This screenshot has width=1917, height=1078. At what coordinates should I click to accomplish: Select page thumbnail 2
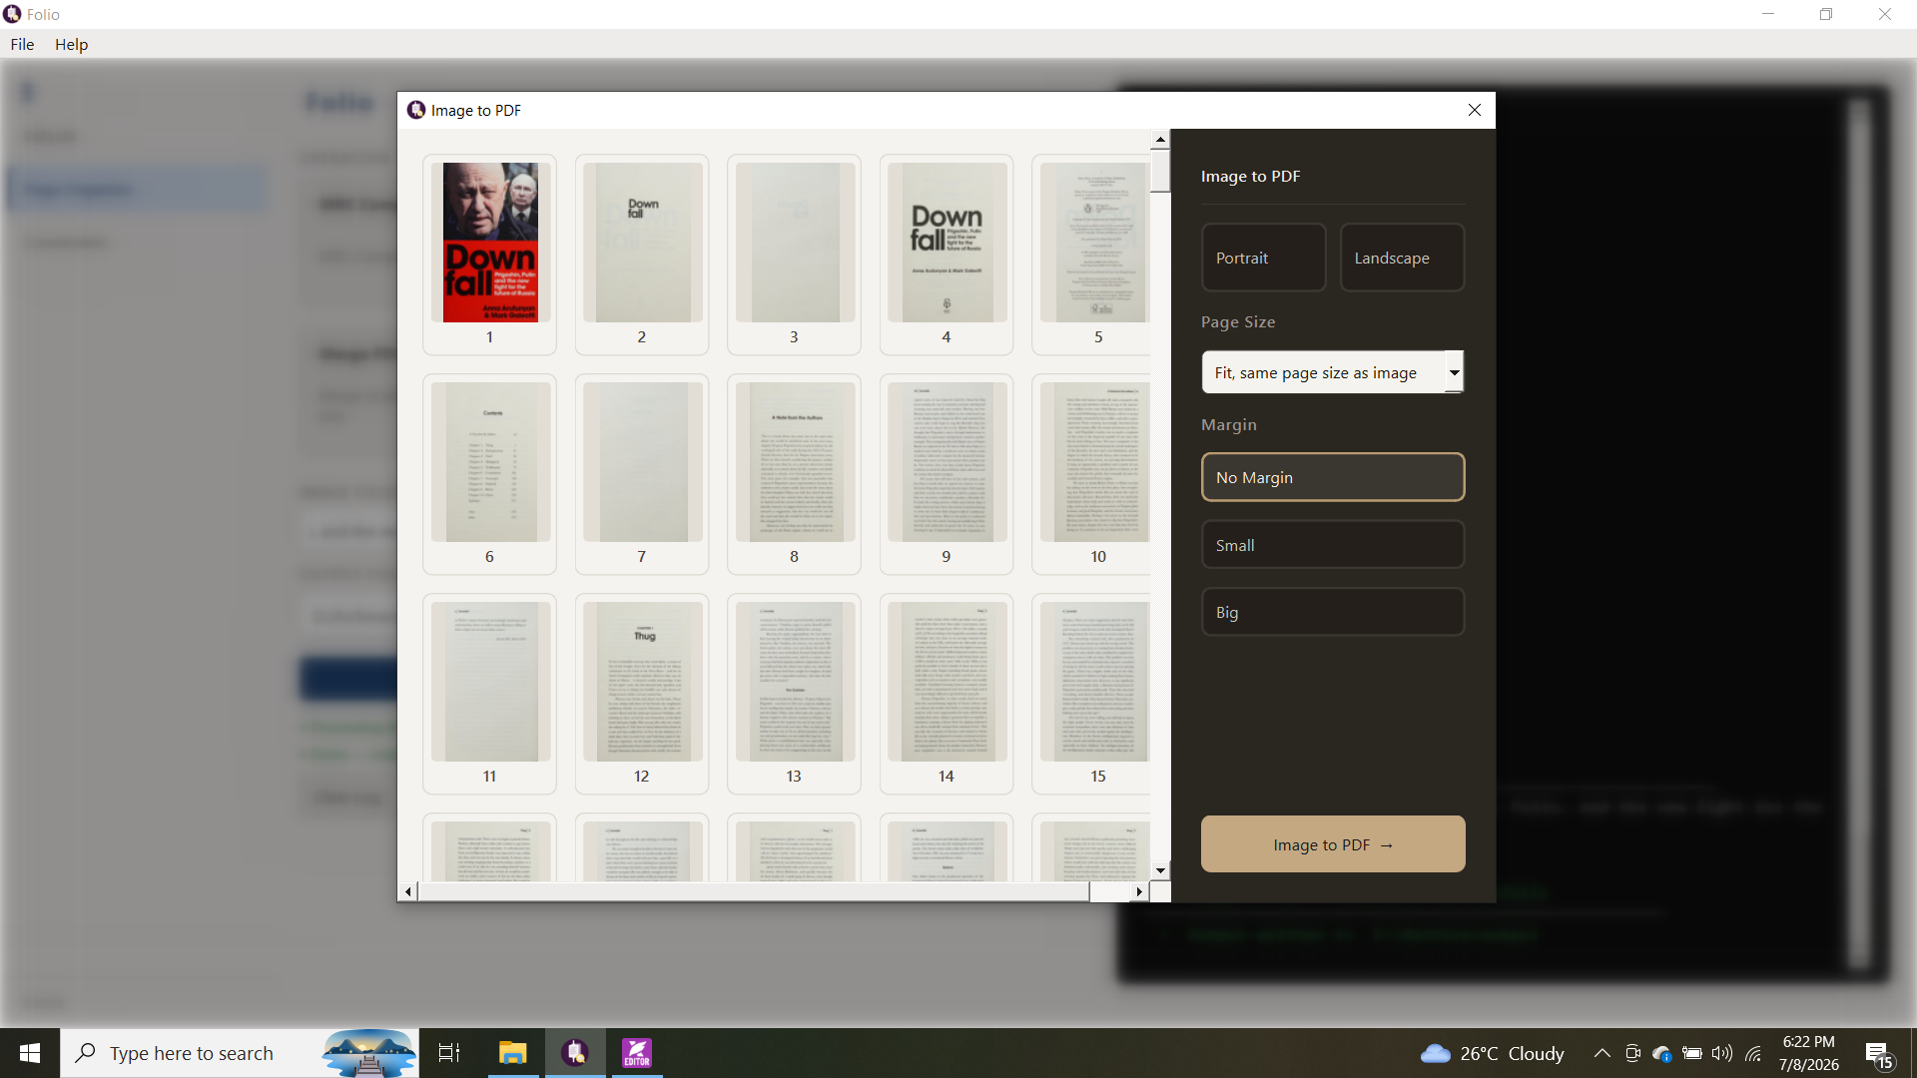pos(642,255)
